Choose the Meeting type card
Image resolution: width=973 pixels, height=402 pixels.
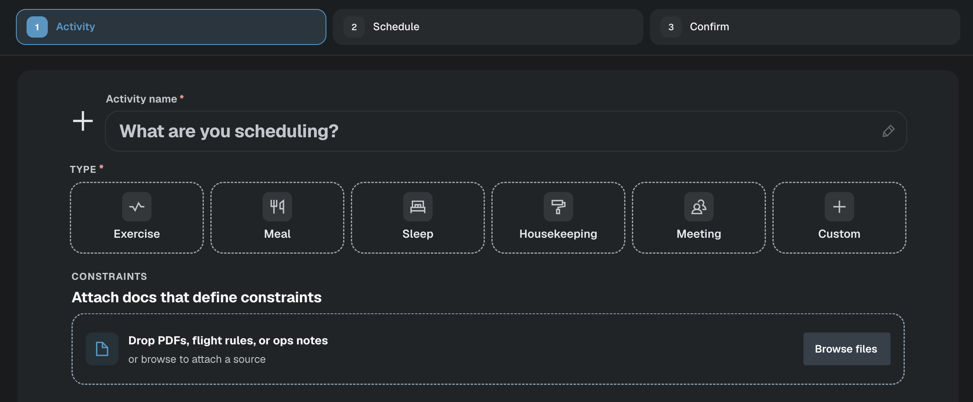coord(699,218)
